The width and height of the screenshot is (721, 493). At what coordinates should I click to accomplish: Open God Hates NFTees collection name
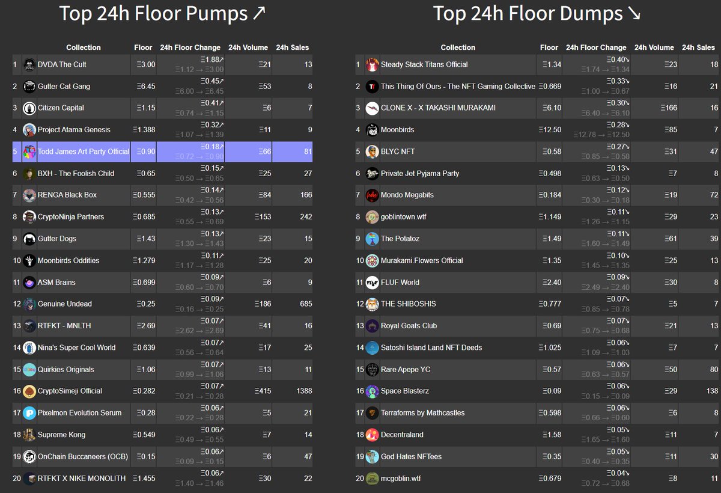click(412, 456)
